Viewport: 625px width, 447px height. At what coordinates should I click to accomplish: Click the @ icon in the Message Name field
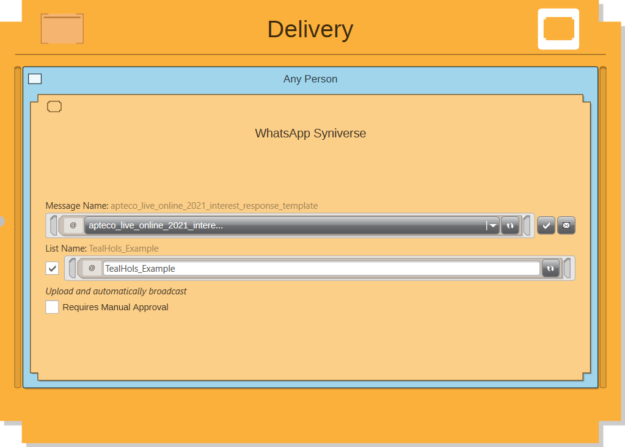pyautogui.click(x=73, y=225)
